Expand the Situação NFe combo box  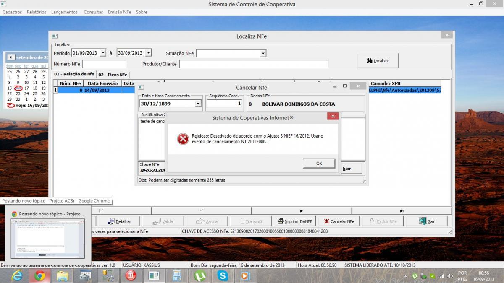click(263, 53)
